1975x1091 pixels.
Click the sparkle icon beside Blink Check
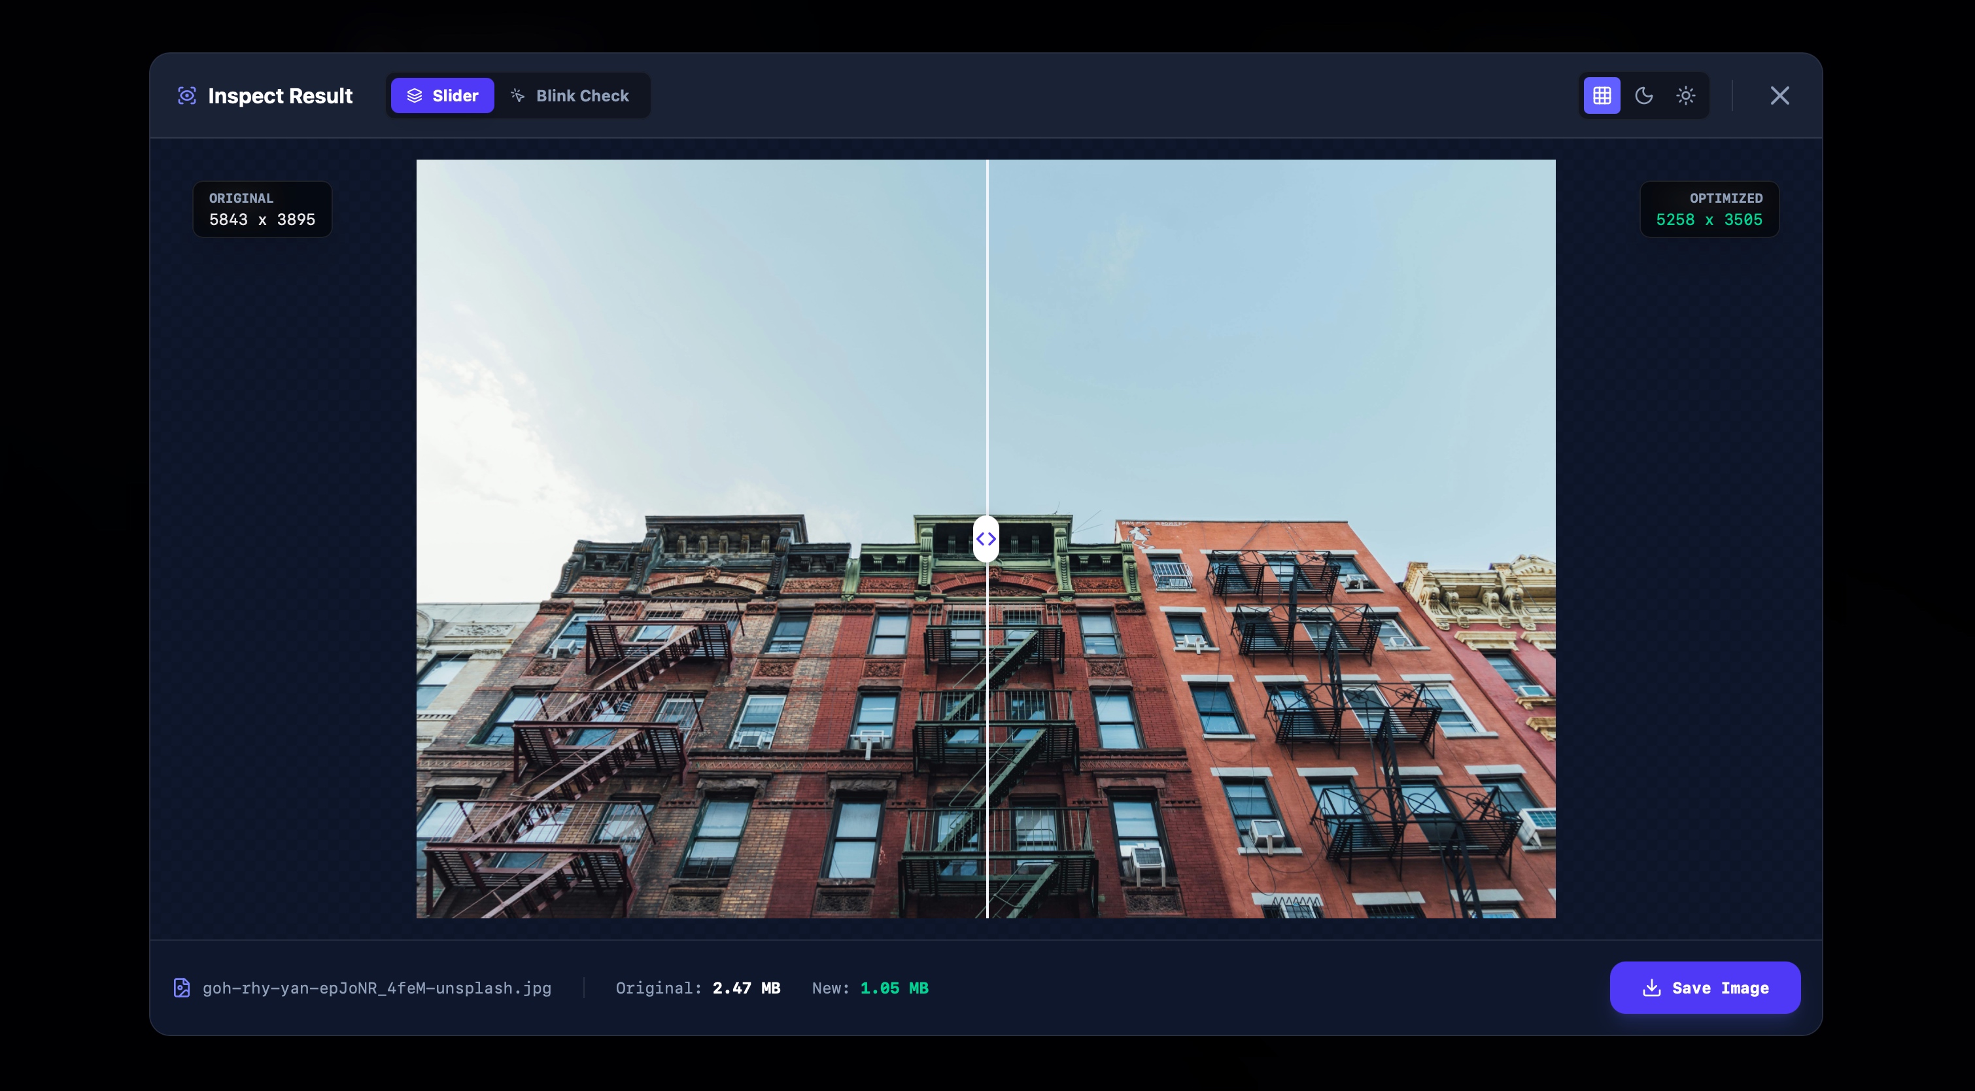tap(517, 96)
